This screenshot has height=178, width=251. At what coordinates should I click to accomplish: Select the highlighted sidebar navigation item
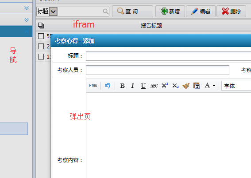coord(14,129)
